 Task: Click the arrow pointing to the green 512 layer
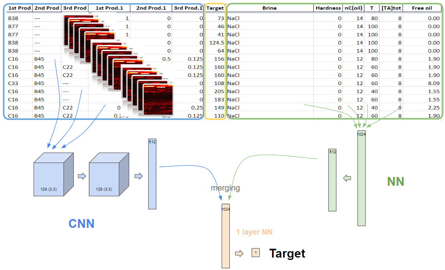point(347,179)
